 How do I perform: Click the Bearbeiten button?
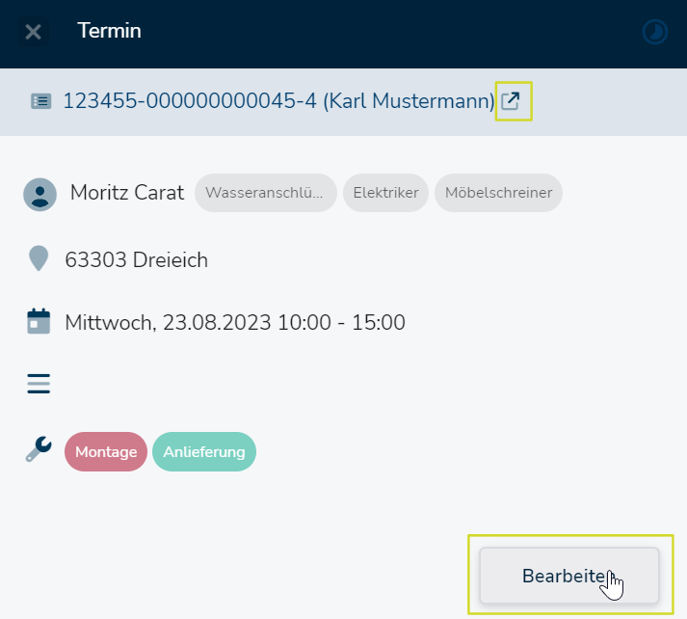tap(569, 576)
